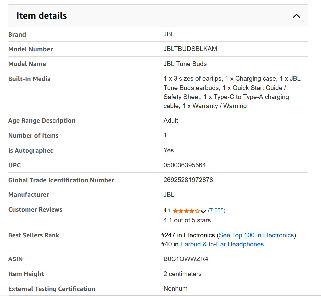
Task: Click the model number JBLTBUDSBLKAM
Action: click(x=190, y=49)
